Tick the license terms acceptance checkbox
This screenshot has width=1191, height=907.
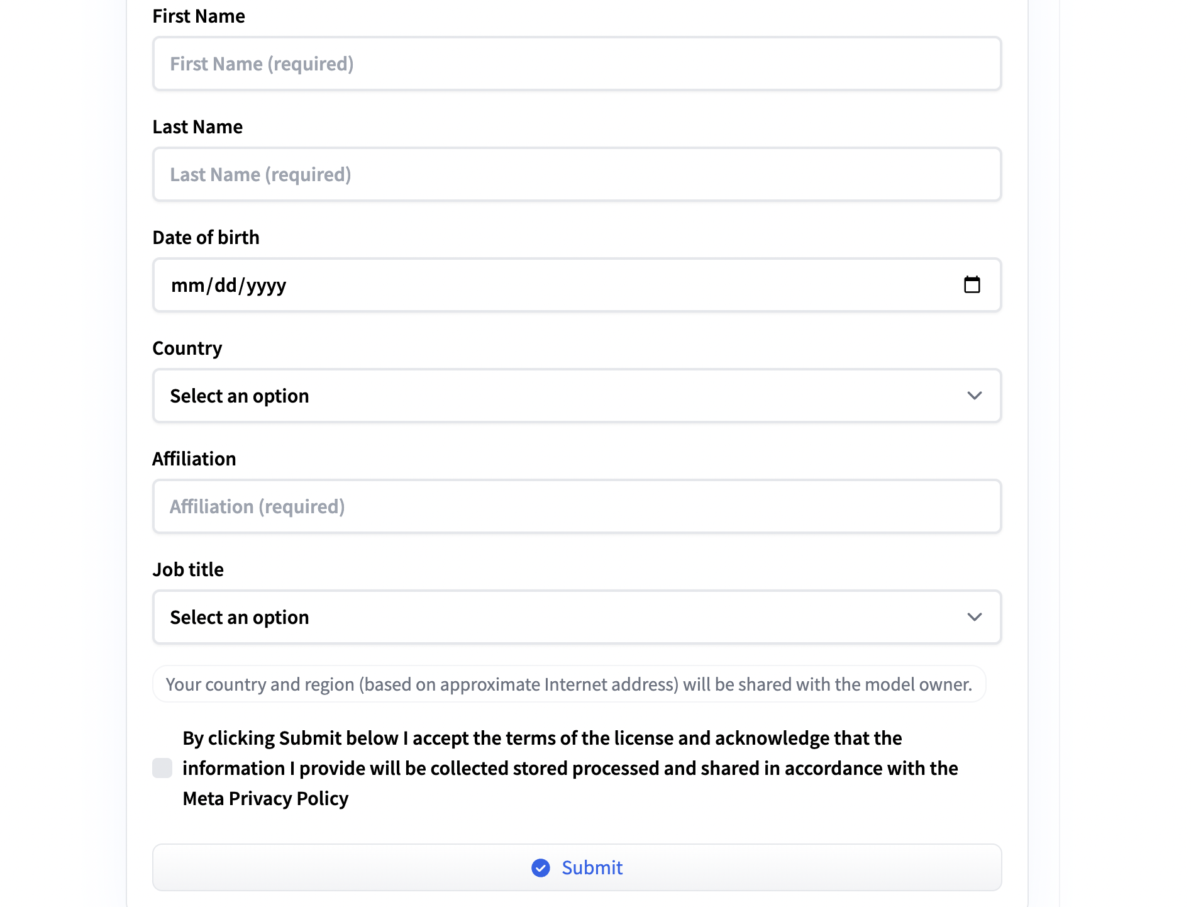[162, 768]
